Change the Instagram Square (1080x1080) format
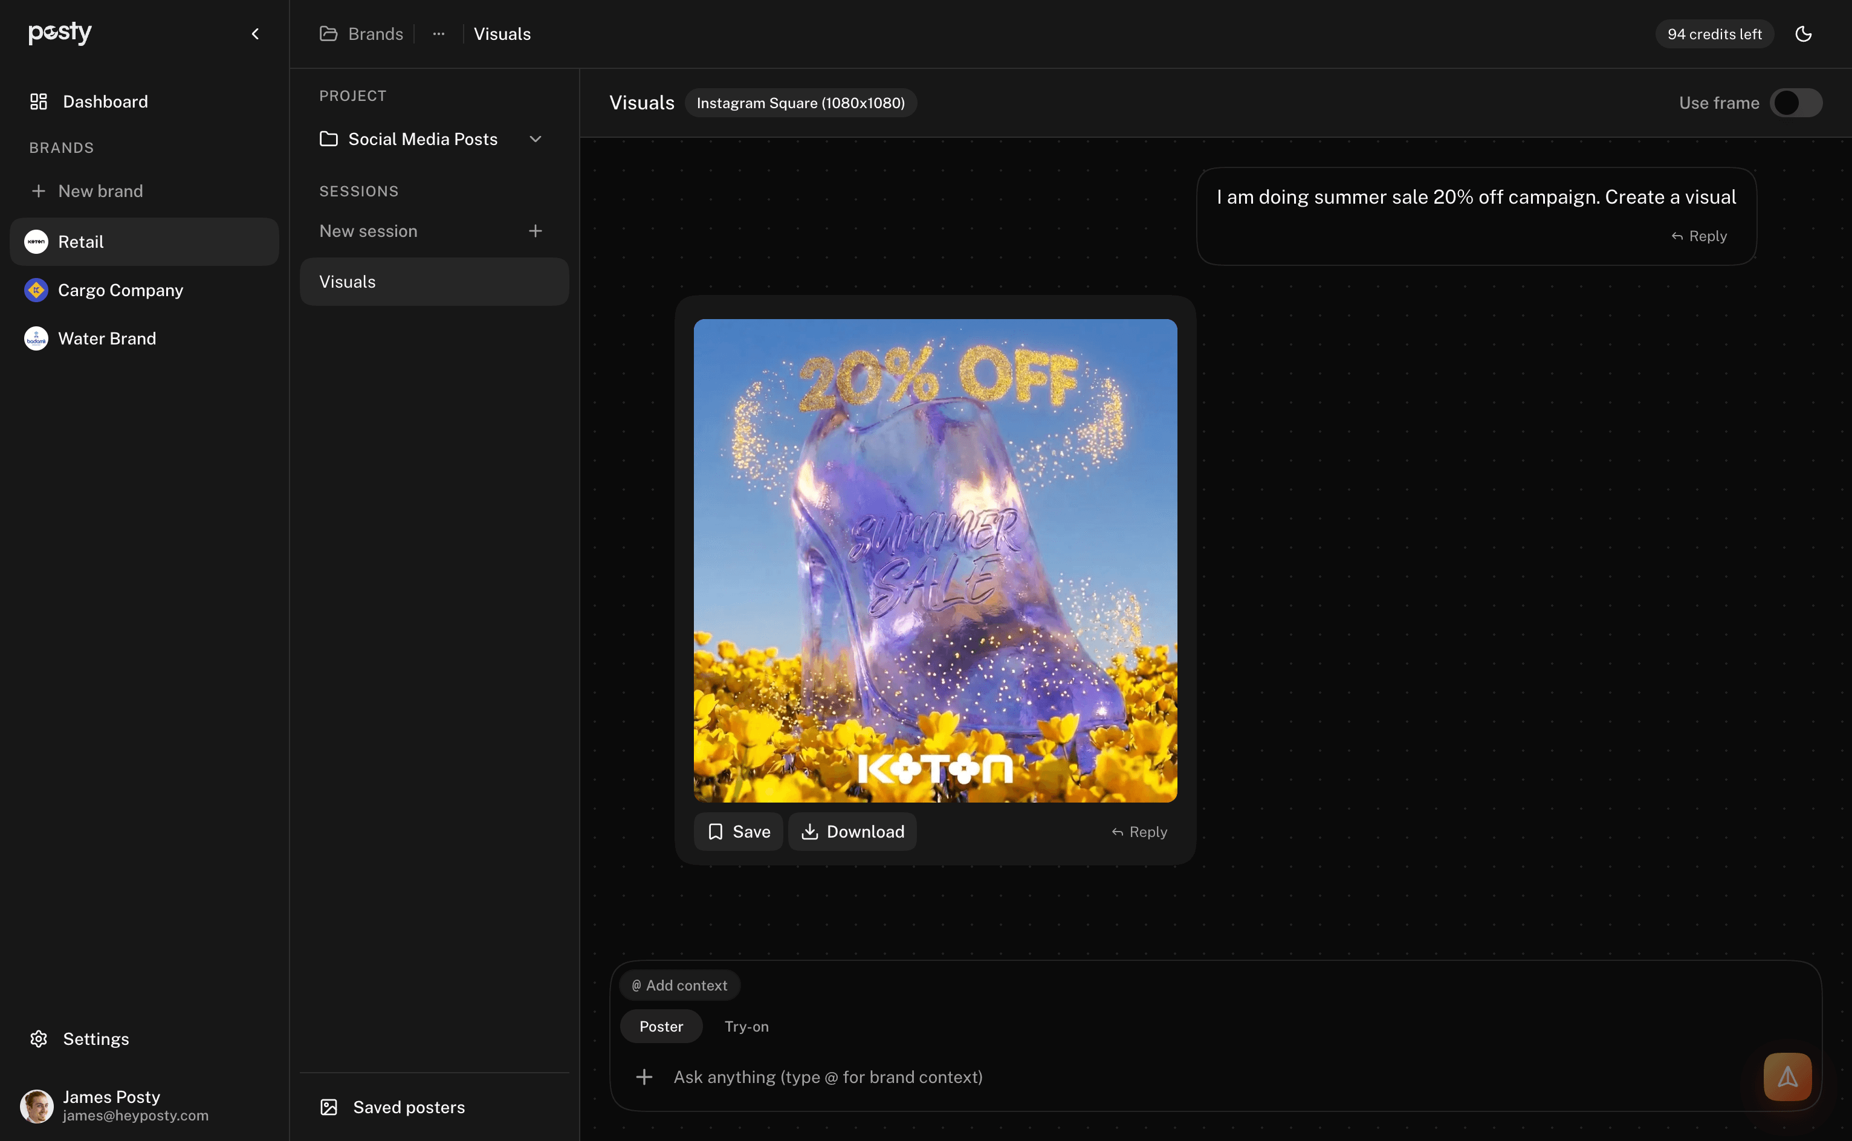This screenshot has height=1141, width=1852. pos(801,103)
